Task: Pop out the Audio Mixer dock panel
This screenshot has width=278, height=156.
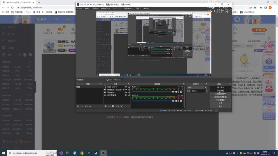Action: click(184, 84)
